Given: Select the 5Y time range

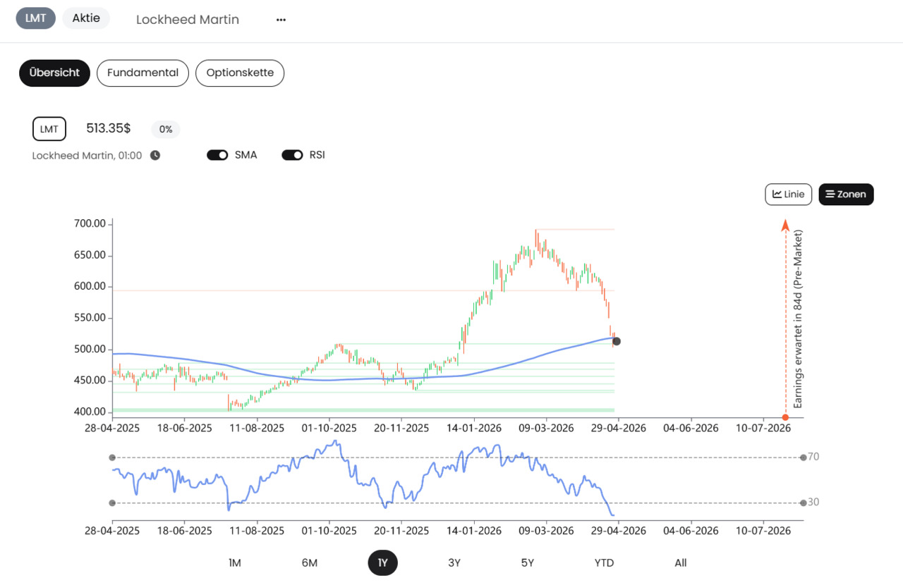Looking at the screenshot, I should coord(528,563).
